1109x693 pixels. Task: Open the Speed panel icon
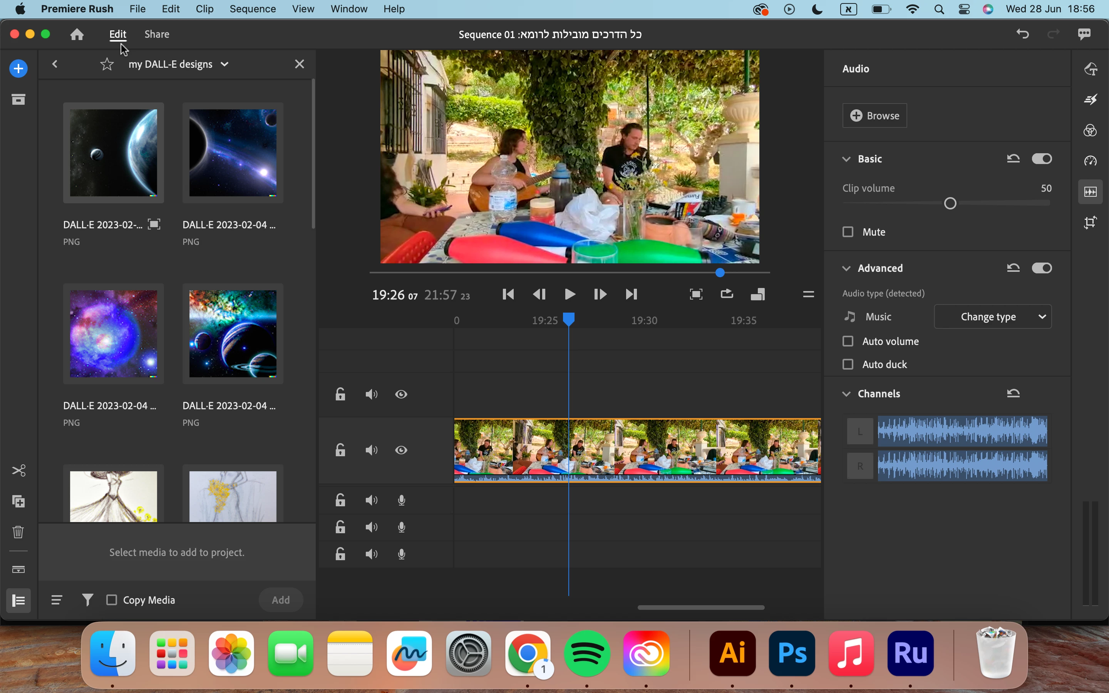[1090, 161]
